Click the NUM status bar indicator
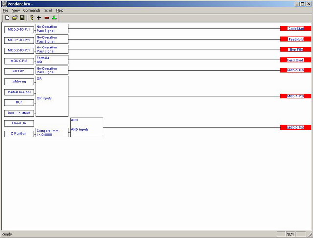The image size is (313, 238). [x=290, y=234]
